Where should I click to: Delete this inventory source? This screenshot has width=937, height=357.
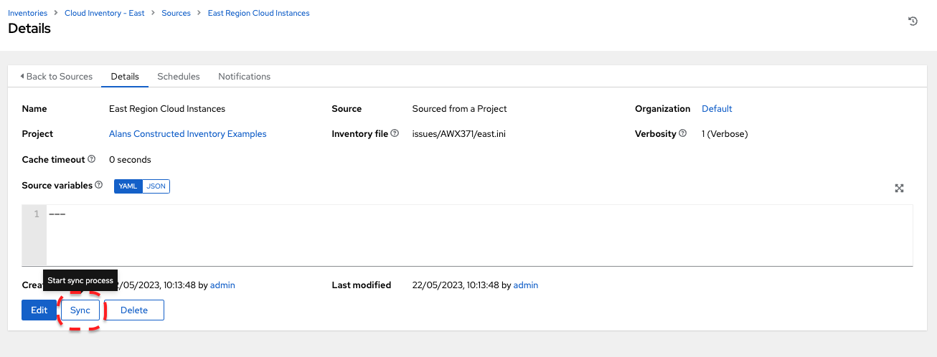(134, 310)
